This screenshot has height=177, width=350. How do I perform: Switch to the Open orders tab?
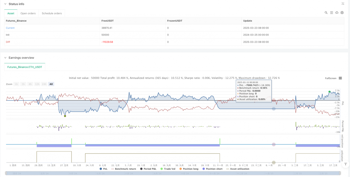(x=28, y=13)
